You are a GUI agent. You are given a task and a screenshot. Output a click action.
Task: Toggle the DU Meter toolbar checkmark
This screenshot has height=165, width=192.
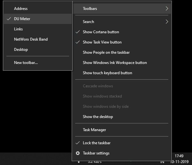pos(9,19)
